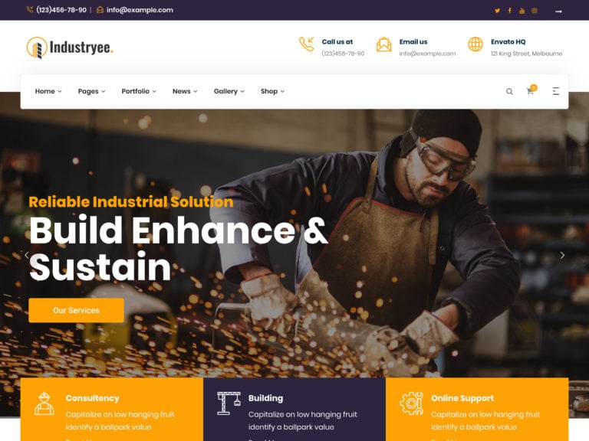
Task: Open the Shop menu item
Action: [x=272, y=91]
